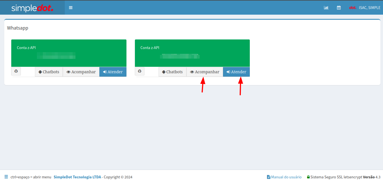The width and height of the screenshot is (383, 184).
Task: Toggle the sidebar with the hamburger button
Action: (71, 8)
